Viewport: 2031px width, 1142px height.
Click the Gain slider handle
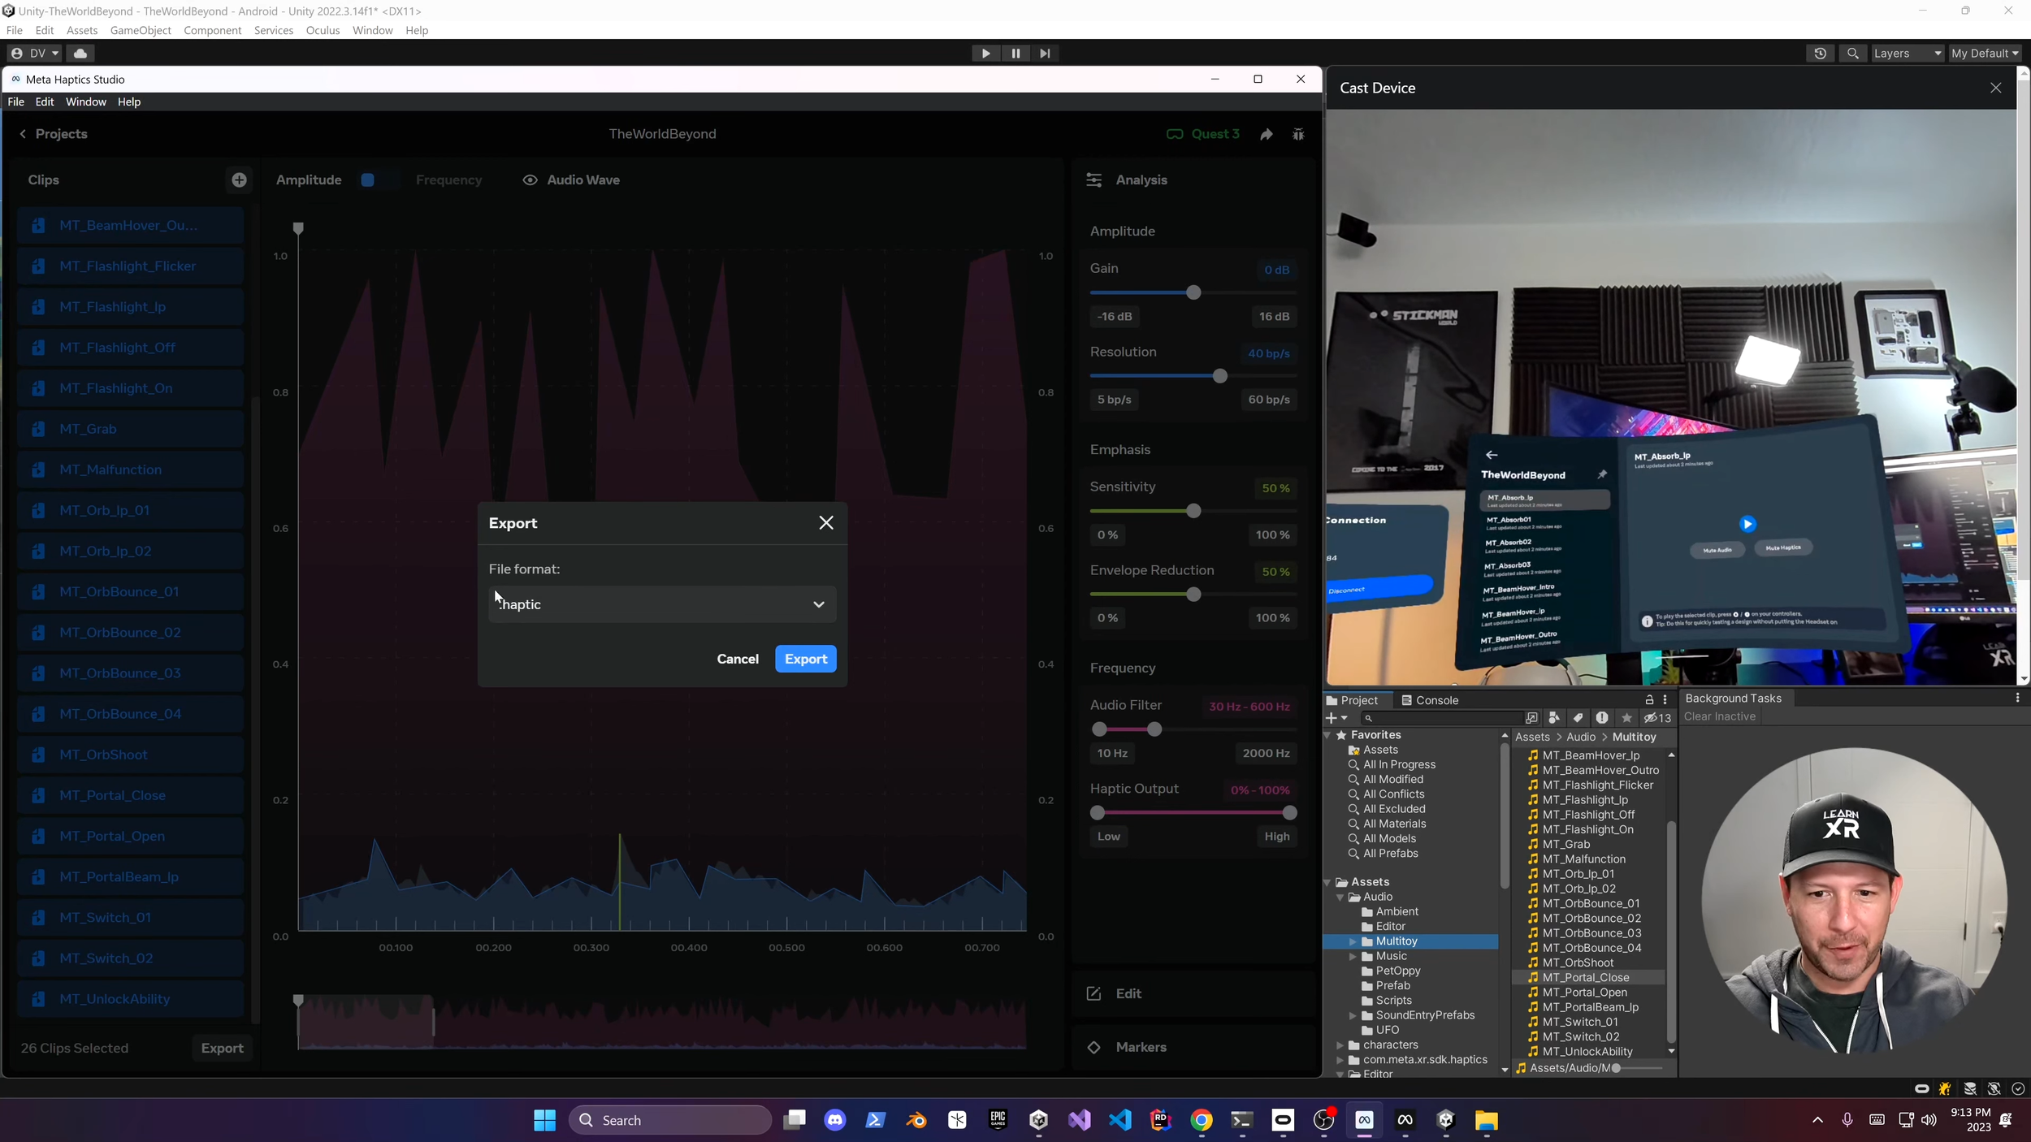[1193, 292]
